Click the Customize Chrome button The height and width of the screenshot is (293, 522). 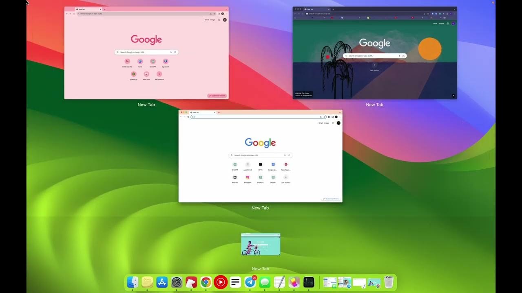pyautogui.click(x=330, y=199)
